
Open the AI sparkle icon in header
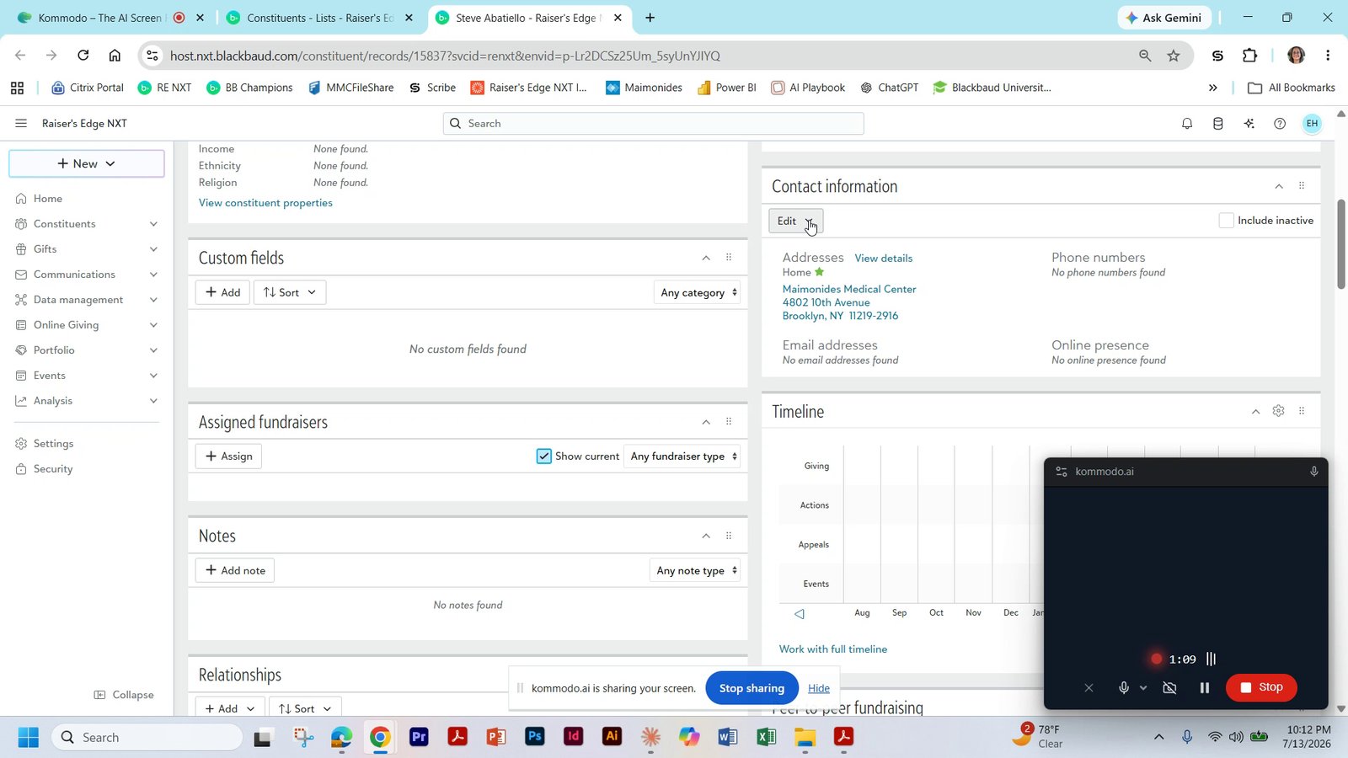point(1249,124)
